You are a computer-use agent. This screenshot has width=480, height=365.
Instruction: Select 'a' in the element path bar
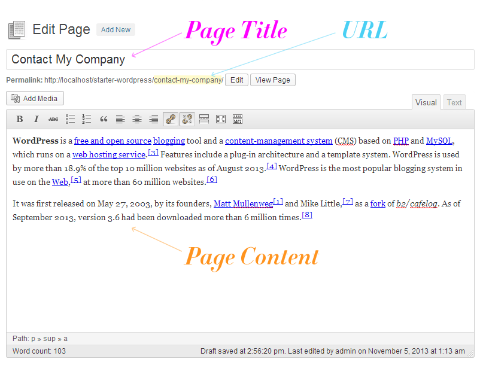pos(65,339)
